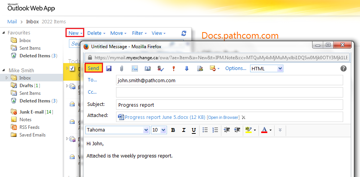The height and width of the screenshot is (177, 360).
Task: Open the Filter menu
Action: 139,33
